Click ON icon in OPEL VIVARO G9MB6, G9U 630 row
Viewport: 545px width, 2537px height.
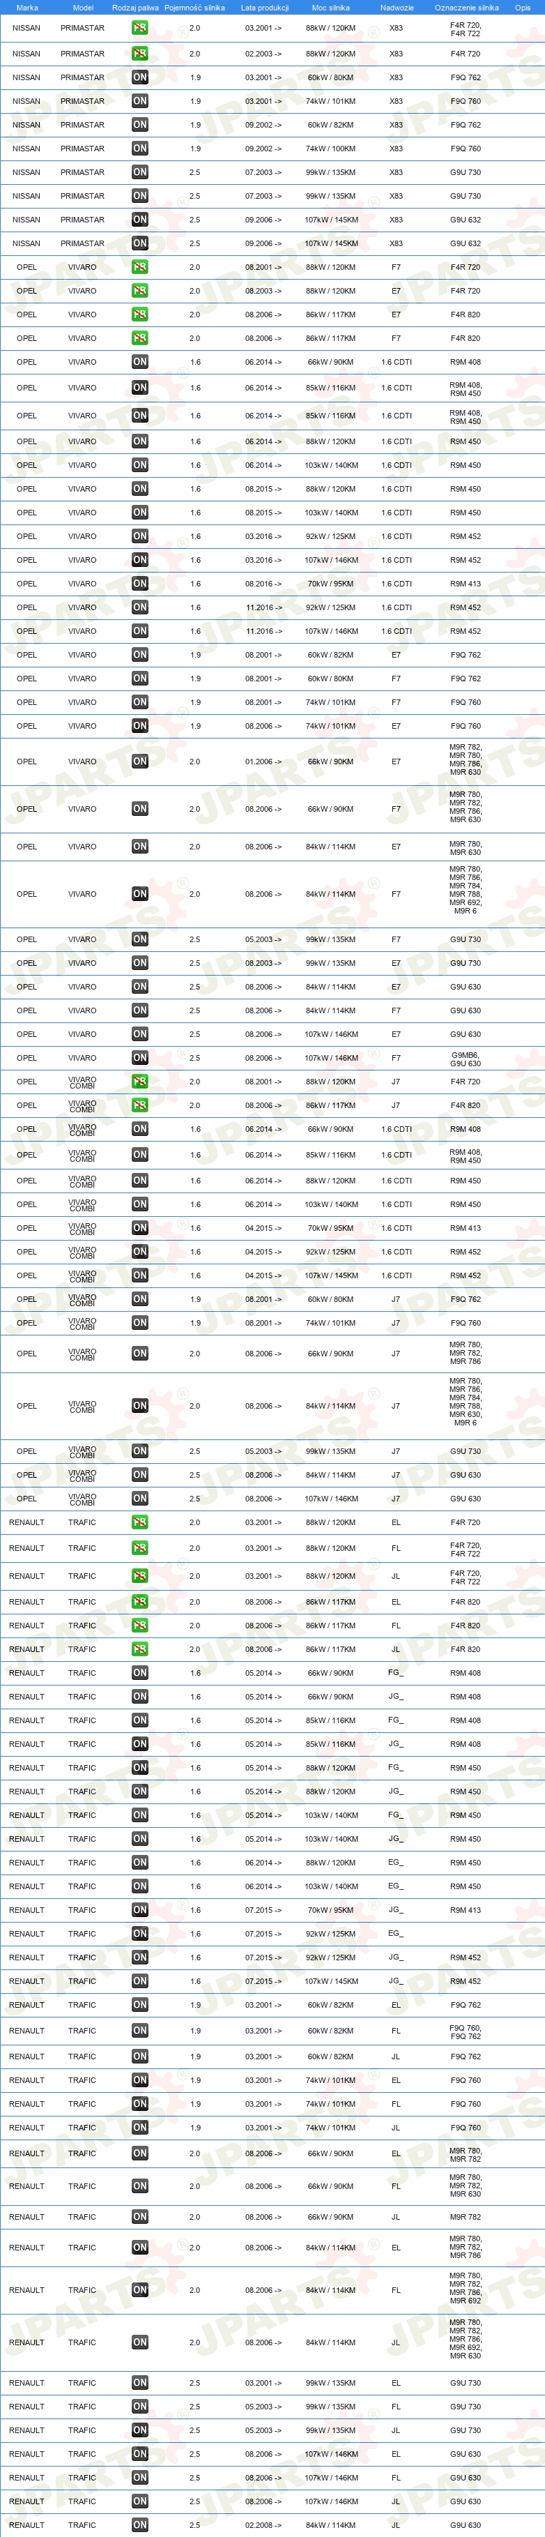[139, 1057]
